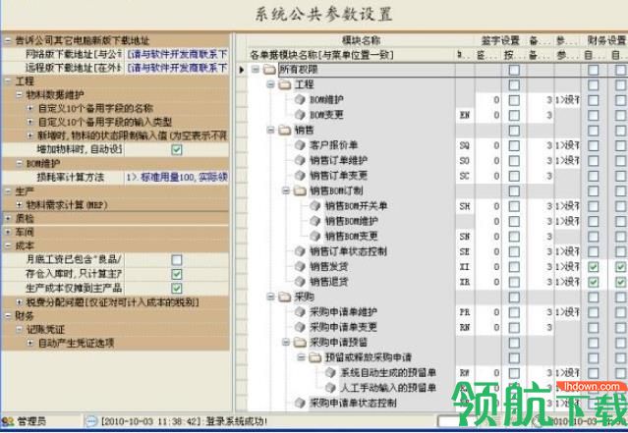Viewport: 628px width, 433px height.
Task: Click the cube icon of 采购申请单状态控制
Action: point(300,403)
